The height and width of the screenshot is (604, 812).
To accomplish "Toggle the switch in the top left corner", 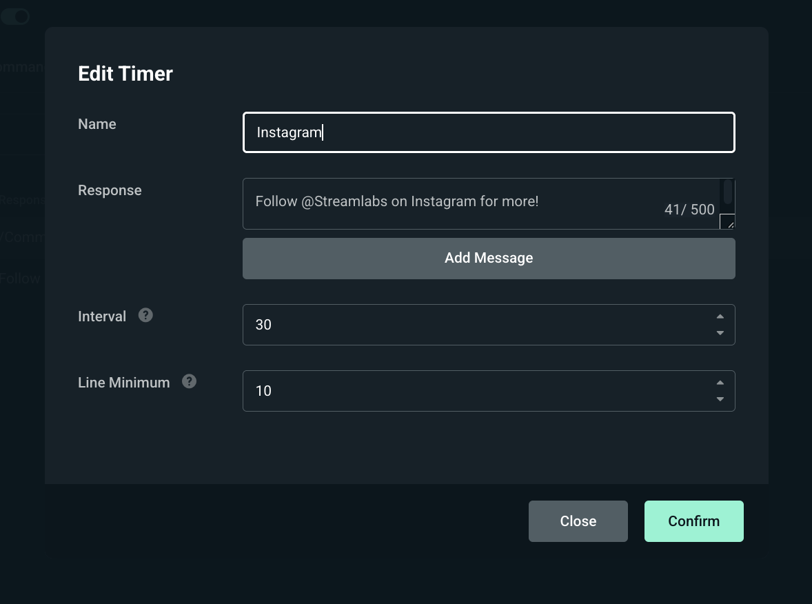I will [x=15, y=16].
